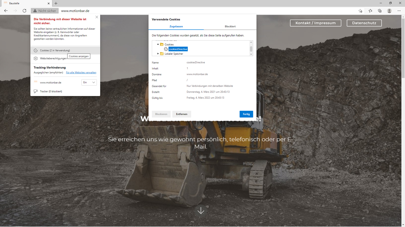
Task: Collapse the Cookies folder in tree
Action: click(x=158, y=44)
